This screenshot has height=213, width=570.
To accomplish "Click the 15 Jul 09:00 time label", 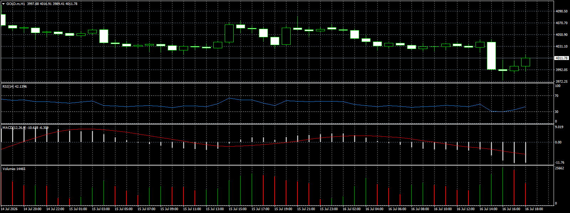I will point(169,209).
